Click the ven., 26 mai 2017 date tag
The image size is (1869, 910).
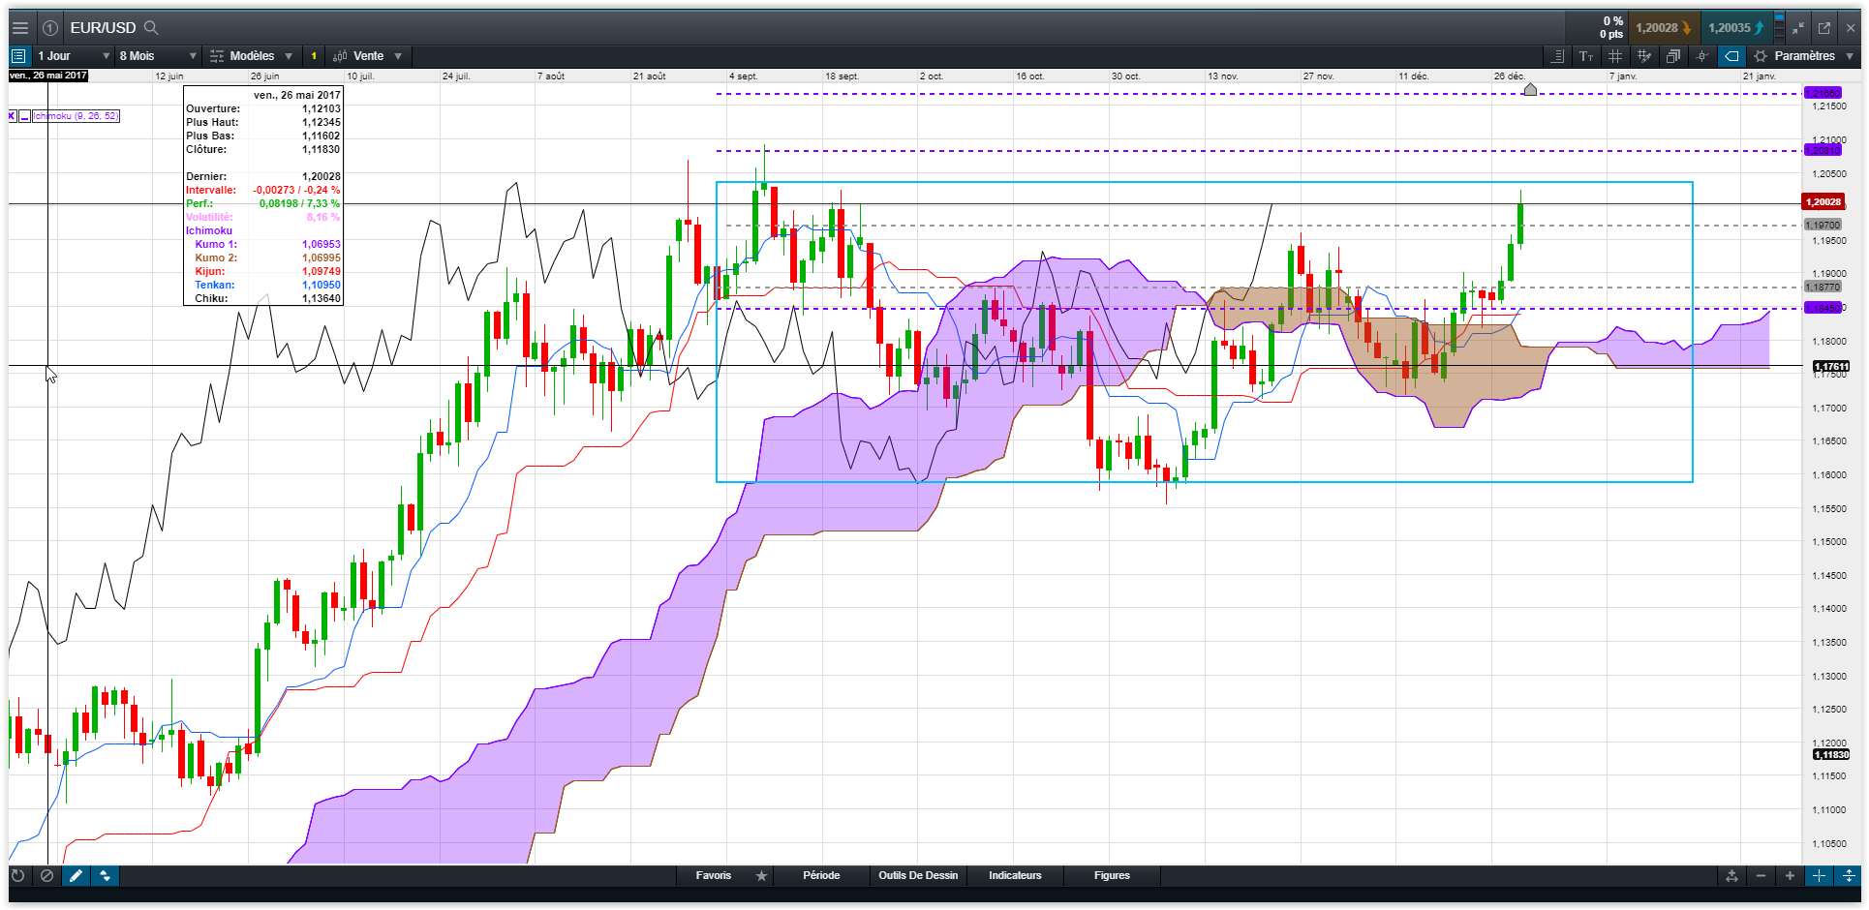point(48,76)
